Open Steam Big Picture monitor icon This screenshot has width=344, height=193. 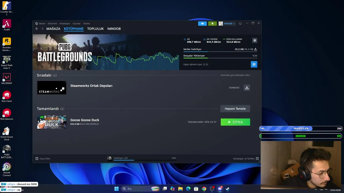tap(240, 24)
